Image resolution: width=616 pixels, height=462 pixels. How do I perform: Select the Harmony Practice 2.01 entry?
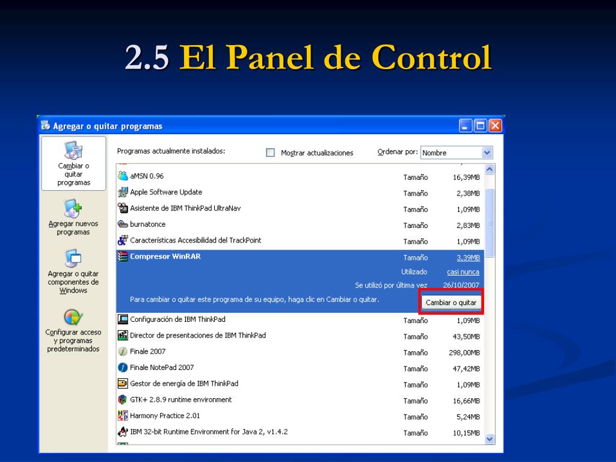coord(165,416)
